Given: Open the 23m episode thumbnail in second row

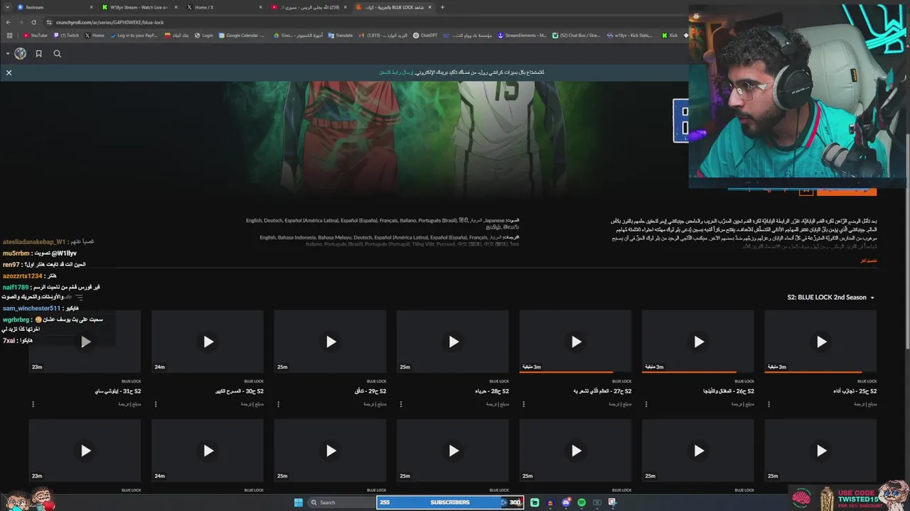Looking at the screenshot, I should (x=85, y=451).
